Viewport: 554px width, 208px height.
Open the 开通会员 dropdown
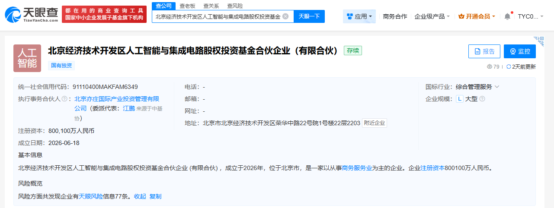[477, 16]
